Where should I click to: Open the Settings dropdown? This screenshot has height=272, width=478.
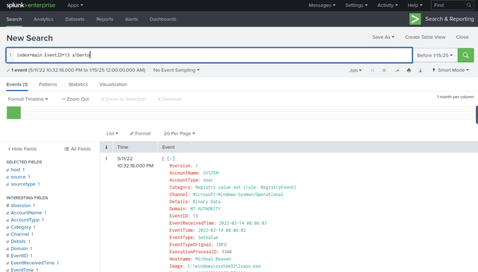(x=356, y=5)
